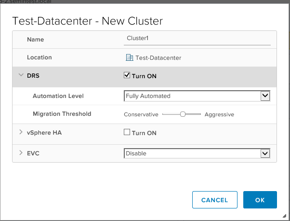Expand the EVC section chevron
290x221 pixels.
[20, 153]
